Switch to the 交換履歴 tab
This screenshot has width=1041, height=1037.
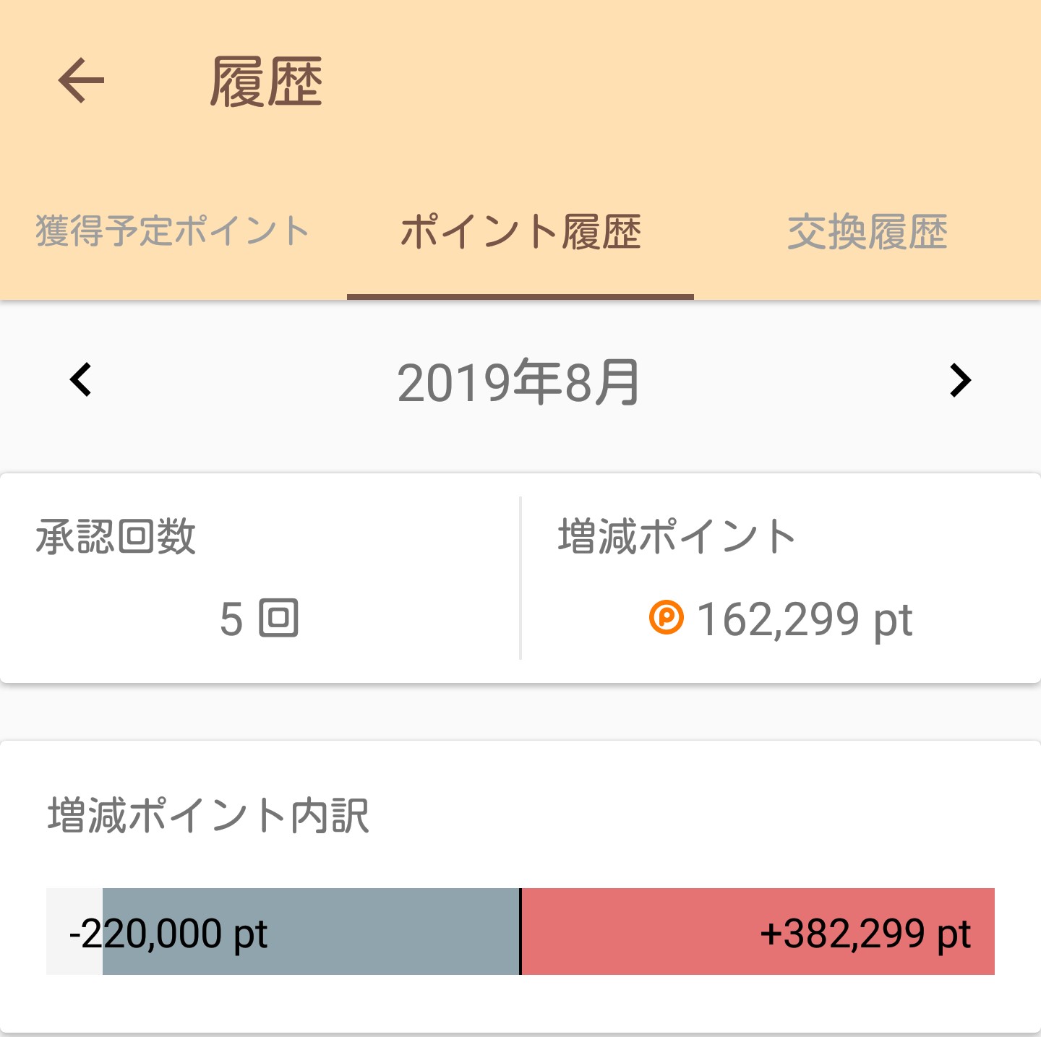[x=867, y=233]
